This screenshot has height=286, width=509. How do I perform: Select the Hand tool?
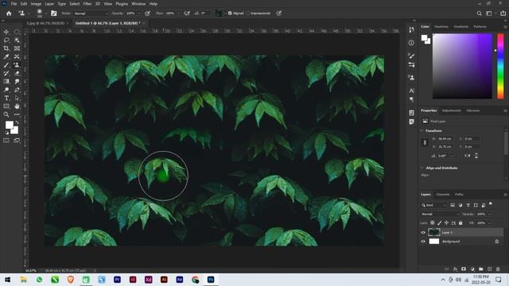17,106
